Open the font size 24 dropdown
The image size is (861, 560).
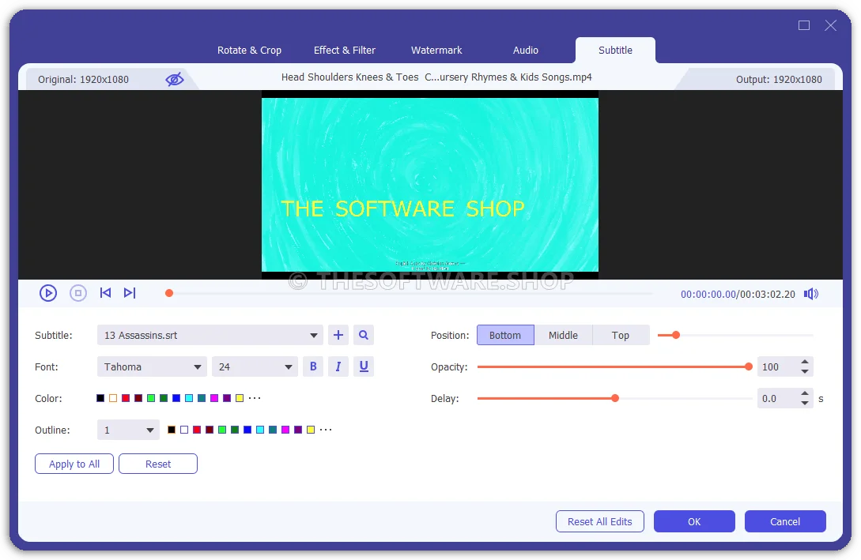pos(255,366)
